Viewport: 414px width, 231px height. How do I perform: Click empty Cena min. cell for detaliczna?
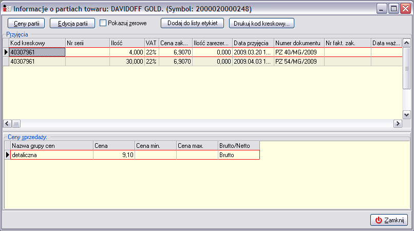pos(156,155)
